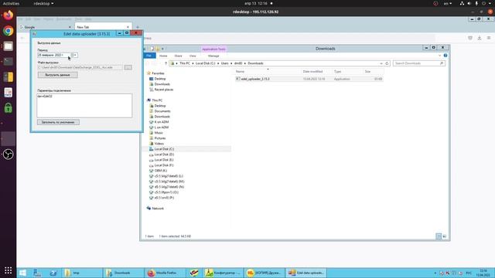Open address bar history dropdown in Explorer
The width and height of the screenshot is (495, 278).
coord(381,63)
